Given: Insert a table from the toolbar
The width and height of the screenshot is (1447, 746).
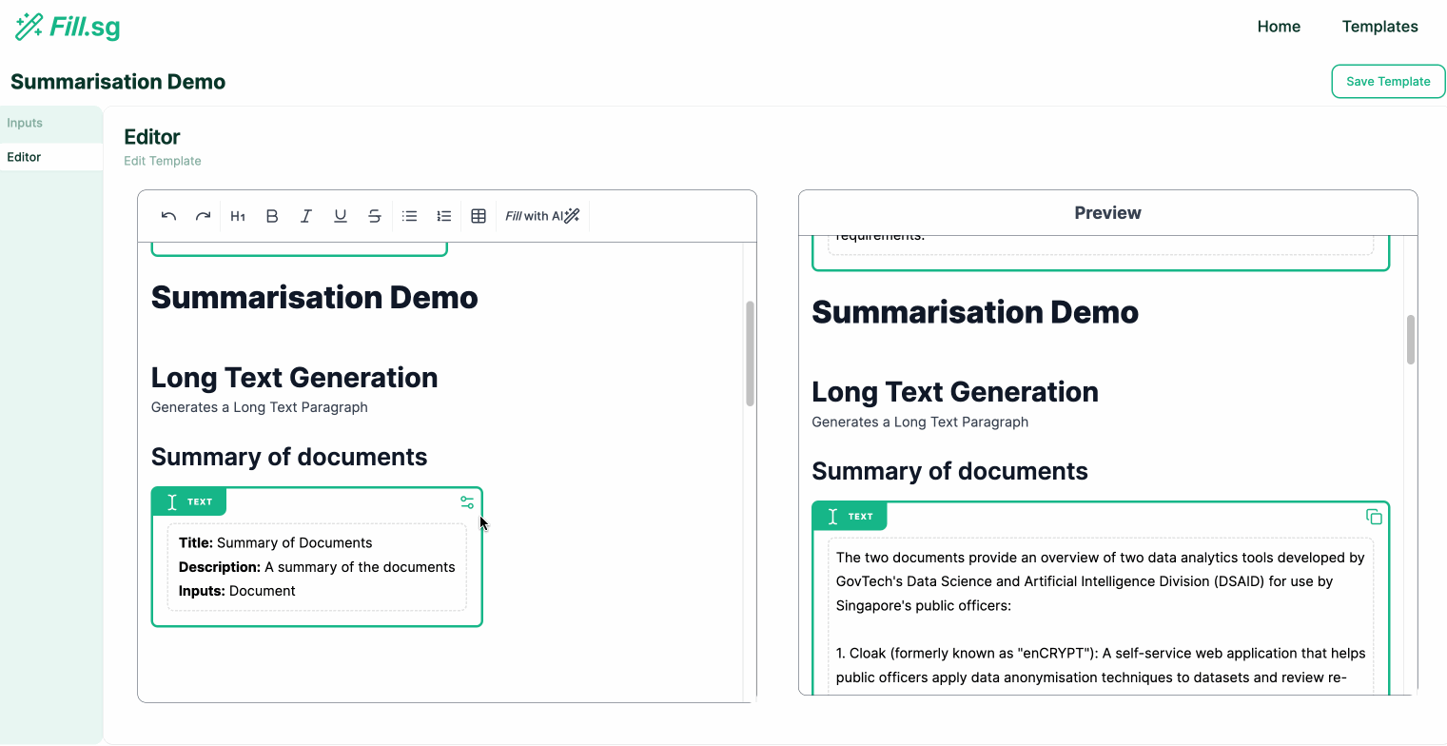Looking at the screenshot, I should (x=479, y=216).
